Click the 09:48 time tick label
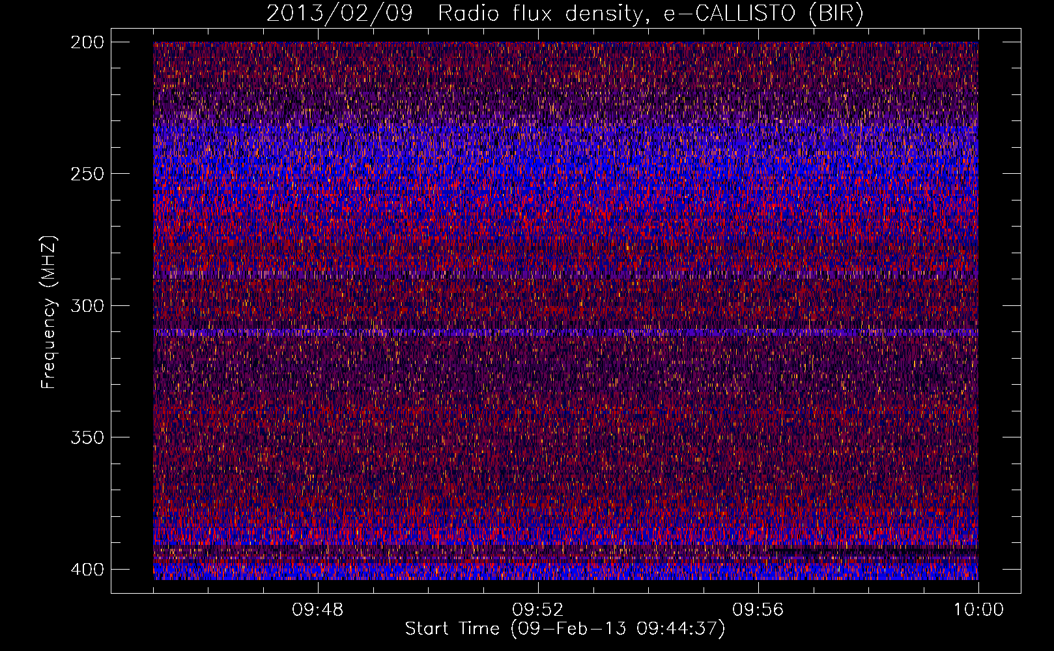Image resolution: width=1054 pixels, height=651 pixels. (318, 610)
